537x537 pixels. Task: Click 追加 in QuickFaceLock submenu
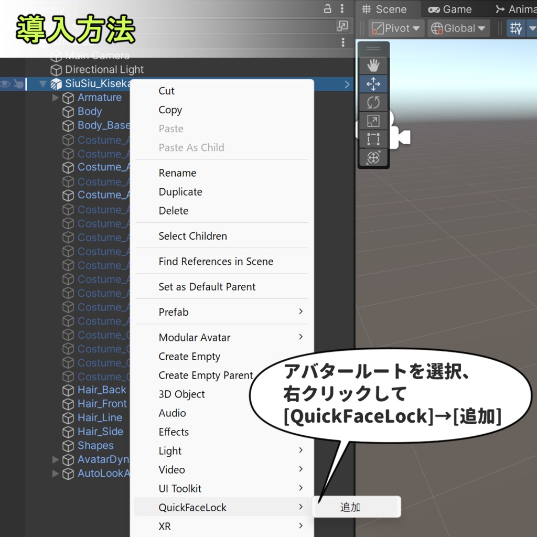356,507
